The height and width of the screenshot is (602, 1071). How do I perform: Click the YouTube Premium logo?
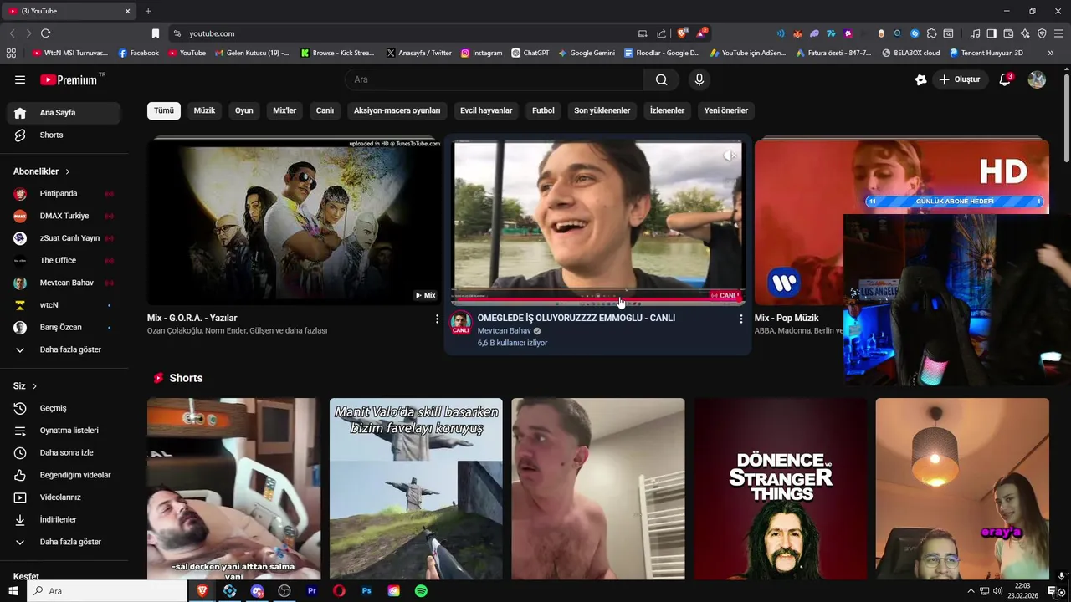[69, 79]
